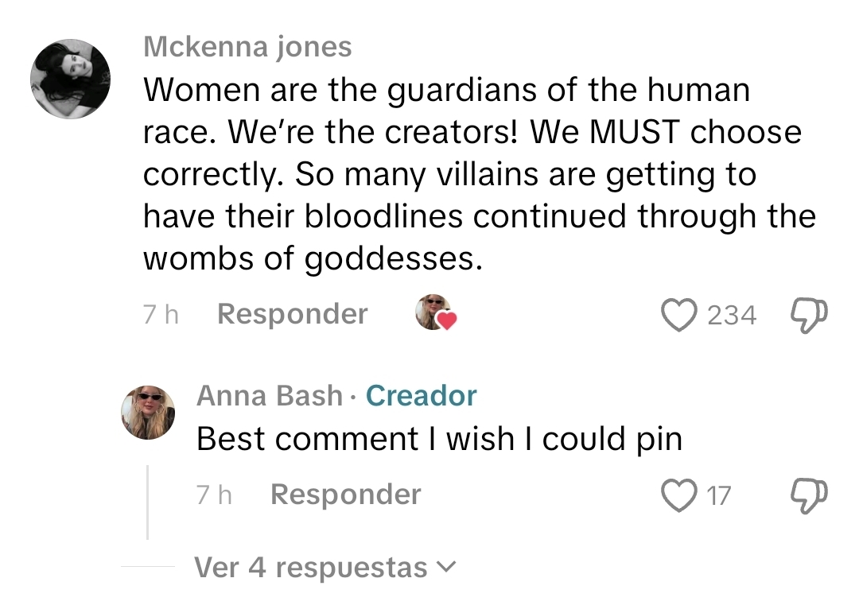Dislike Anna Bash's reply
Image resolution: width=859 pixels, height=613 pixels.
pyautogui.click(x=810, y=495)
